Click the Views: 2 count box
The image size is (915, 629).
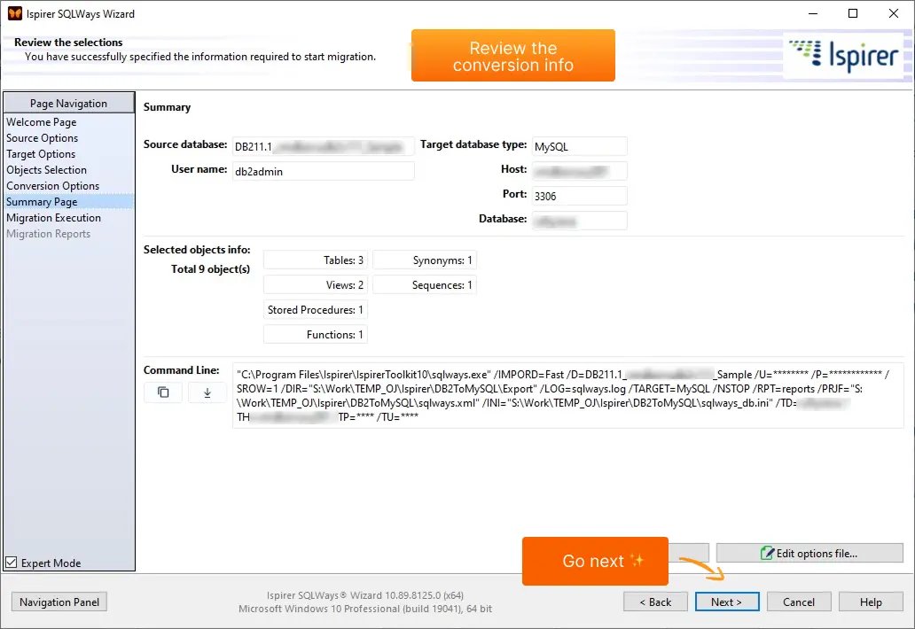(316, 285)
